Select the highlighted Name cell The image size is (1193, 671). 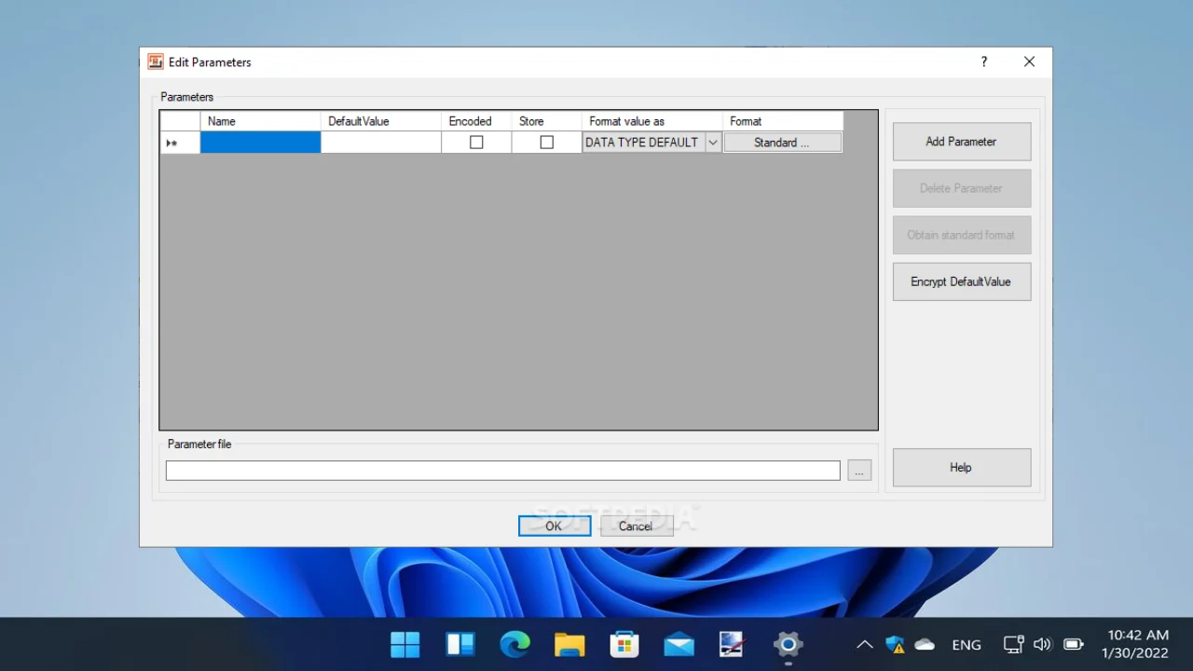coord(260,143)
